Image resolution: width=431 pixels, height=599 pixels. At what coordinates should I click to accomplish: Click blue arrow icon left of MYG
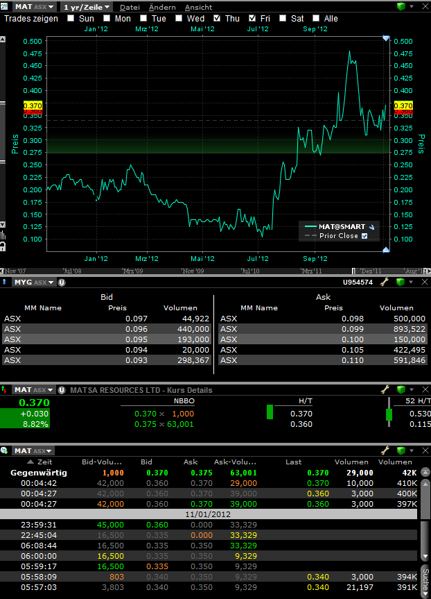(x=4, y=282)
